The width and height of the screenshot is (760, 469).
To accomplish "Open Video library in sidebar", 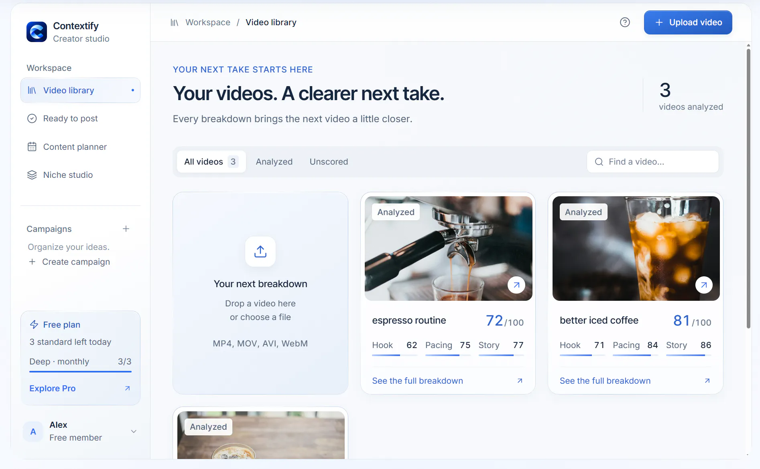I will click(x=80, y=91).
